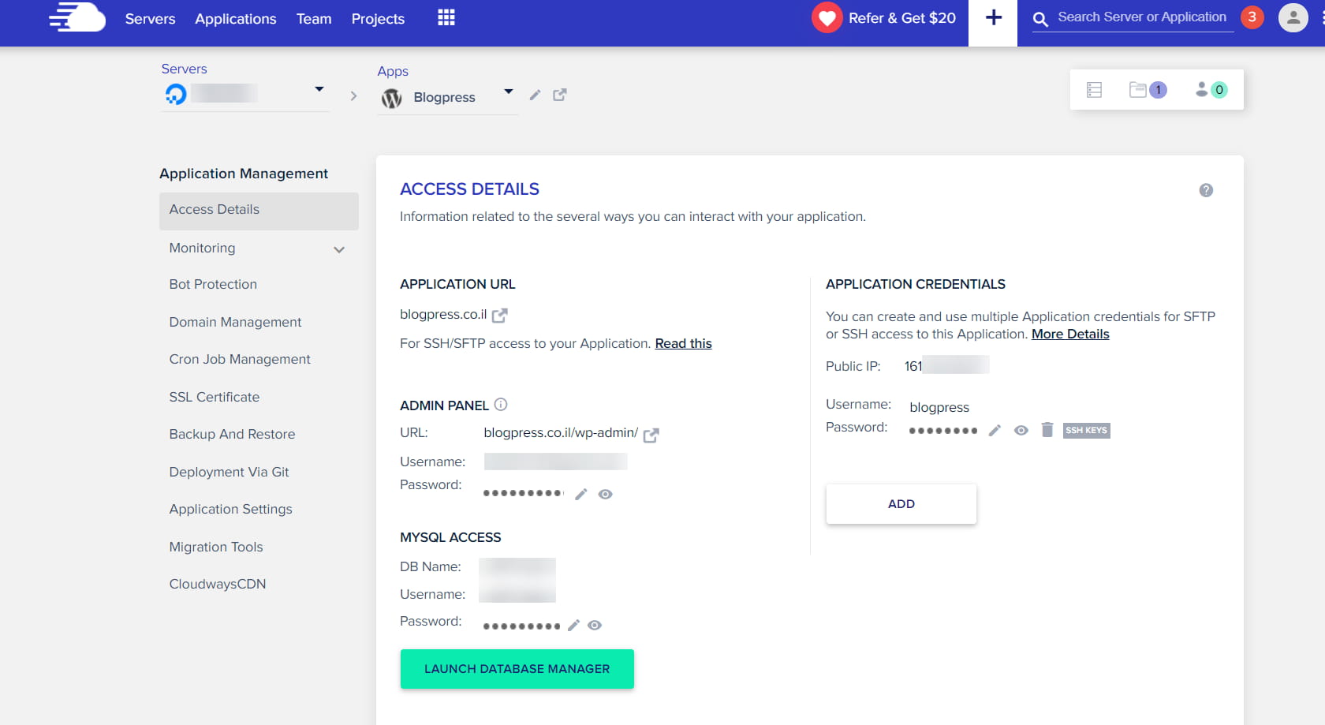The width and height of the screenshot is (1325, 725).
Task: Open wp-admin URL external link icon
Action: [651, 435]
